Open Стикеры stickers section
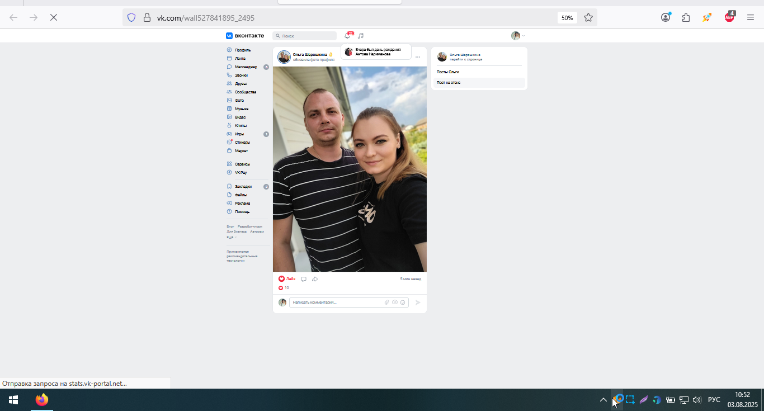This screenshot has width=764, height=411. [x=242, y=142]
